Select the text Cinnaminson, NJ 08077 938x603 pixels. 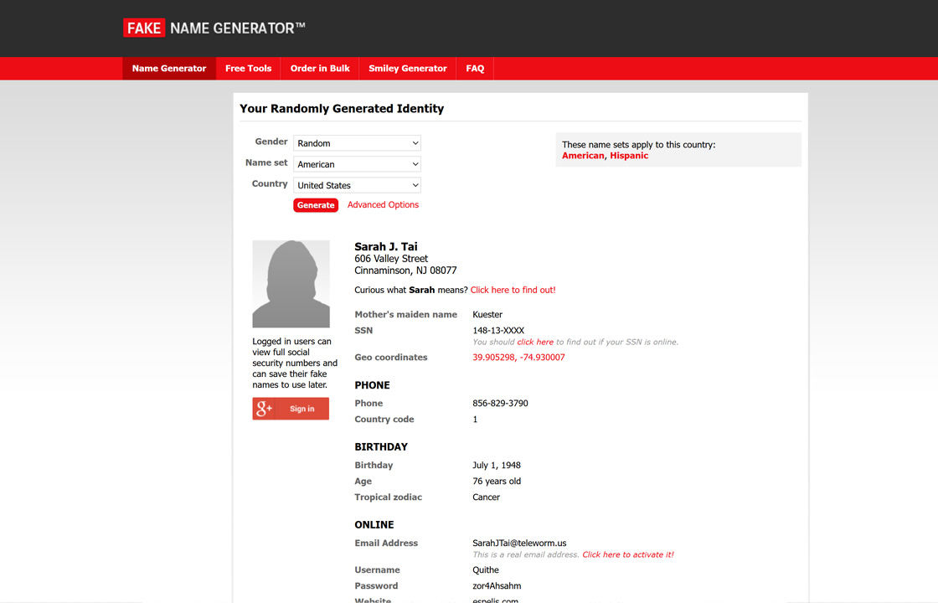point(405,271)
